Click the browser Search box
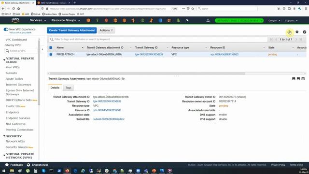Screen dimensions: 309x174 coord(227,9)
